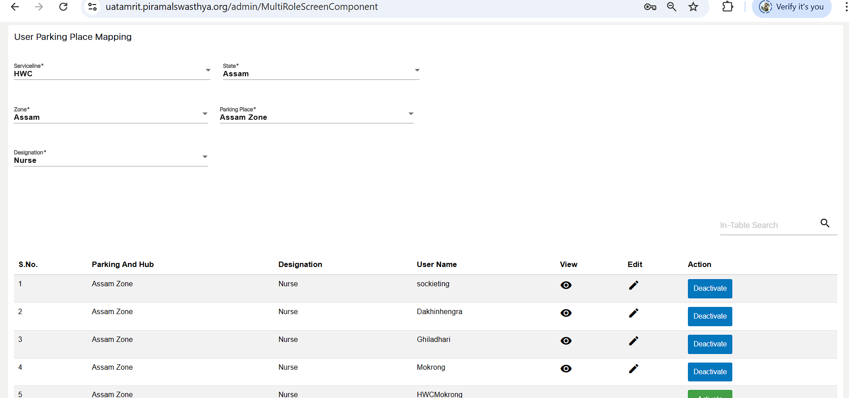Bookmark this page with the star icon
The width and height of the screenshot is (849, 398).
[x=693, y=7]
